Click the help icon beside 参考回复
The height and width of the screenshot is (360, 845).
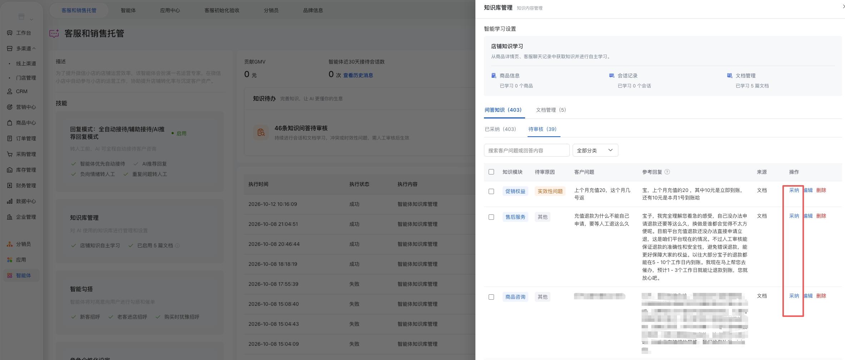point(667,172)
